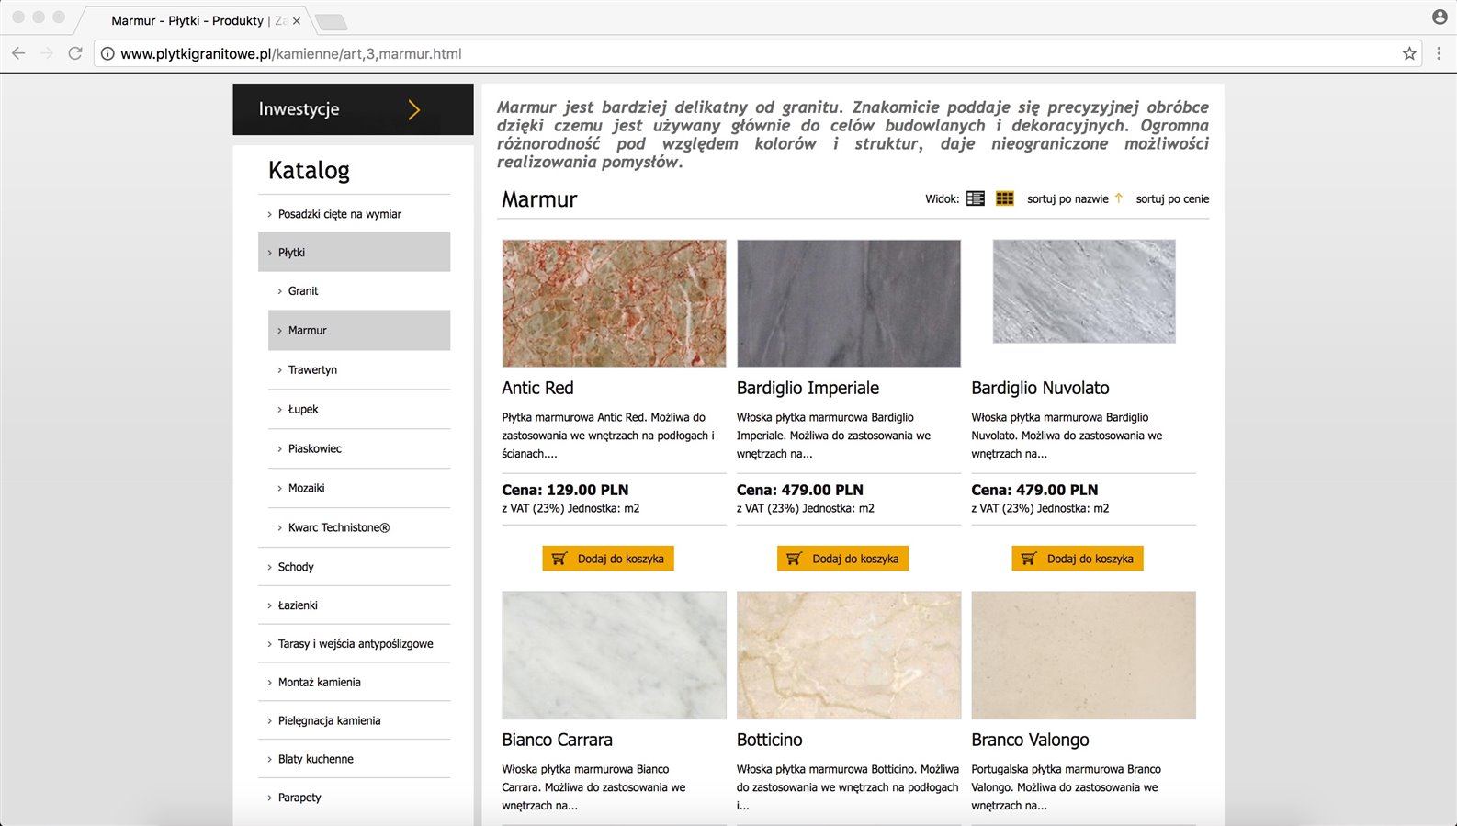Bookmark page with star icon
1457x826 pixels.
1408,54
